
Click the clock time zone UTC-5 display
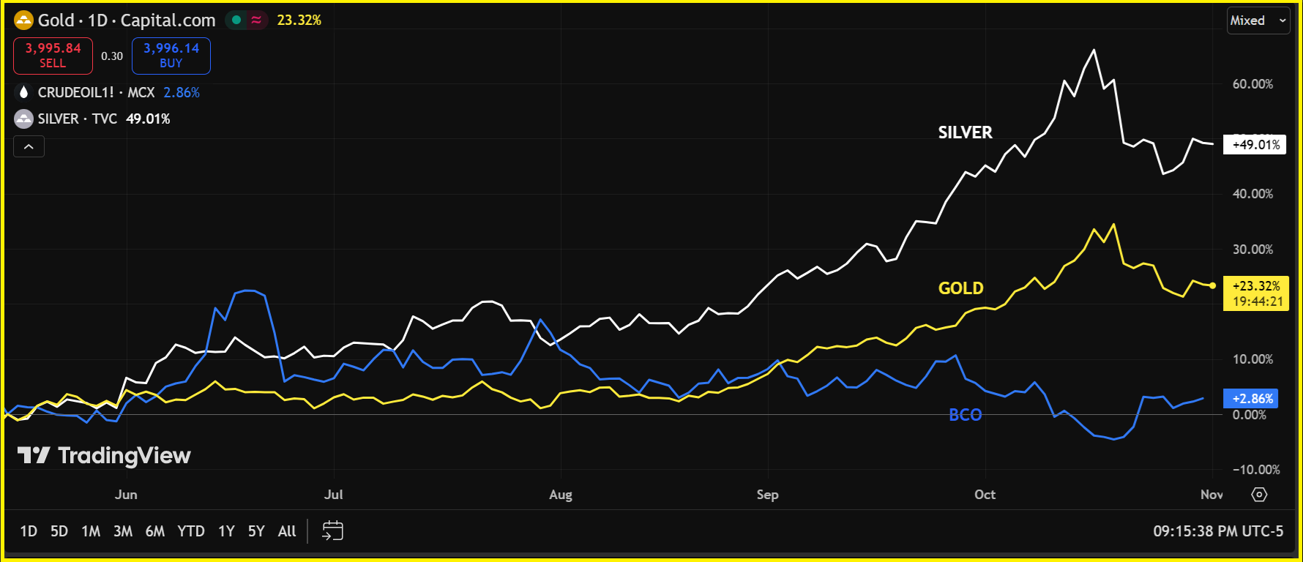[1217, 531]
